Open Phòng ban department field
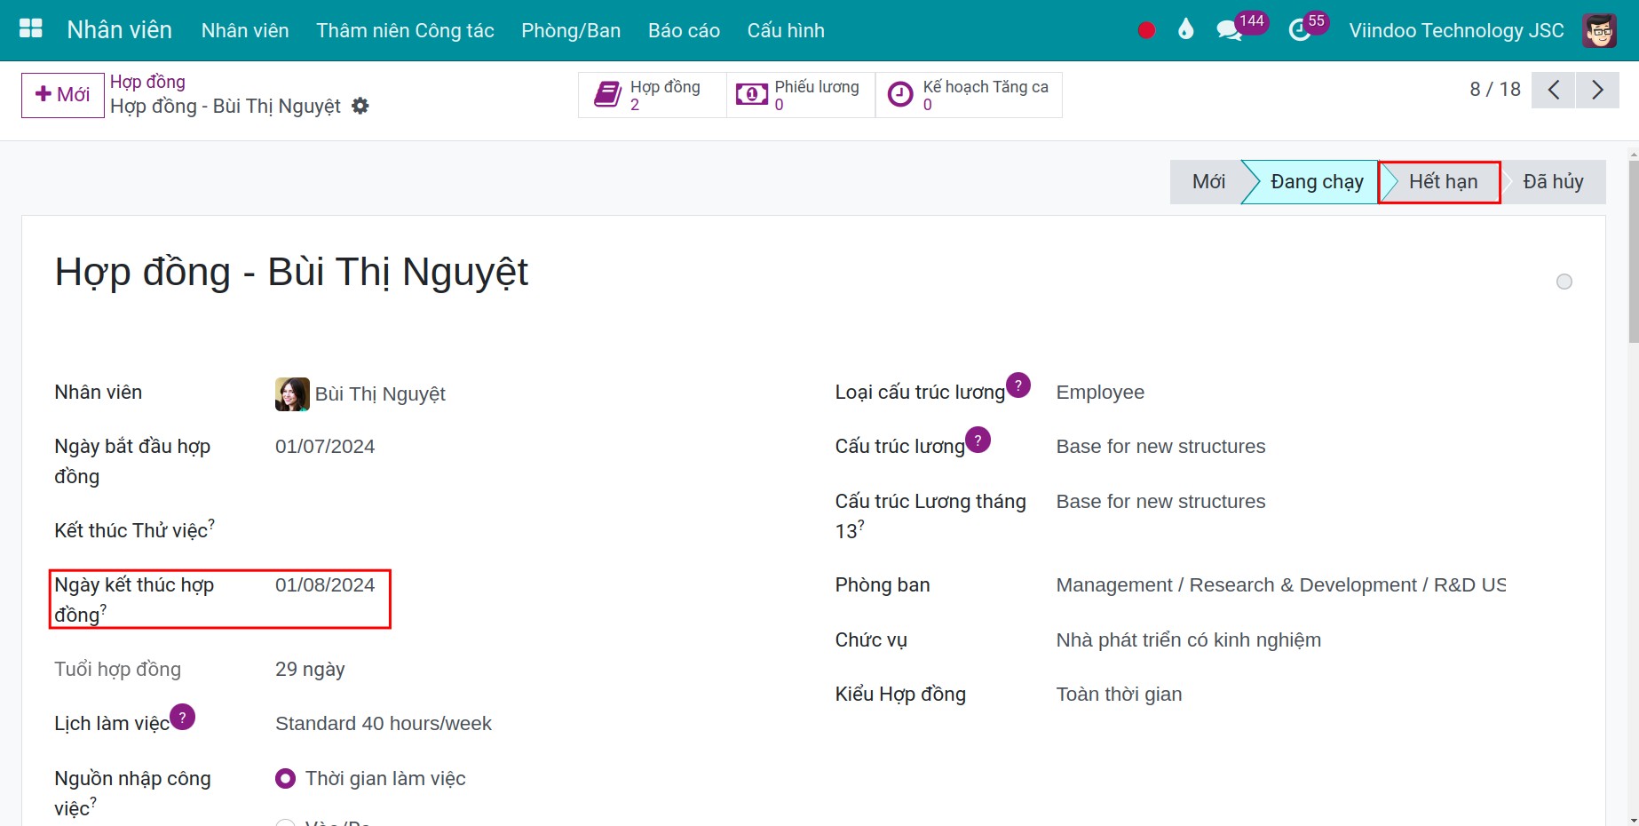 (x=1280, y=585)
